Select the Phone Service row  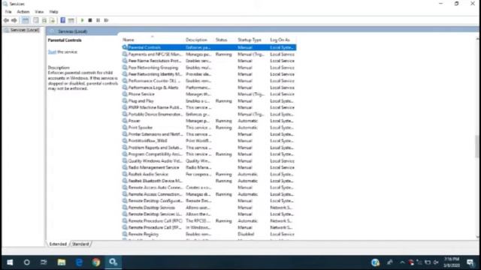pos(209,94)
